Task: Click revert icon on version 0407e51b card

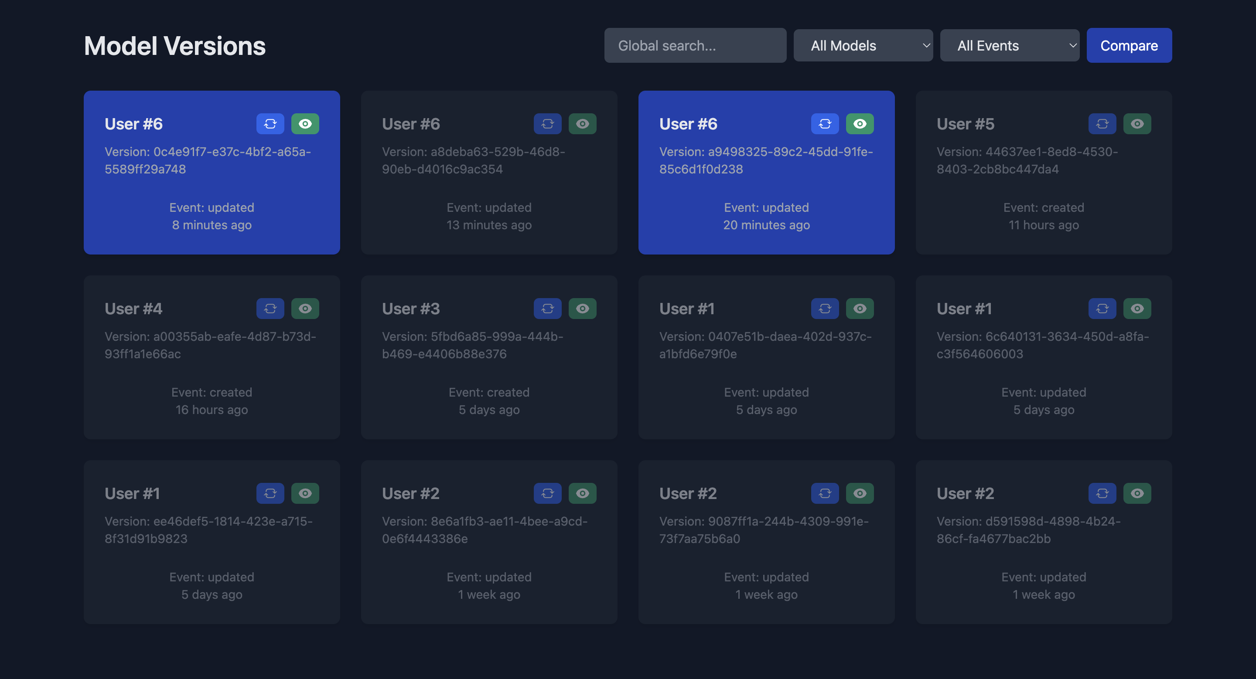Action: pyautogui.click(x=825, y=308)
